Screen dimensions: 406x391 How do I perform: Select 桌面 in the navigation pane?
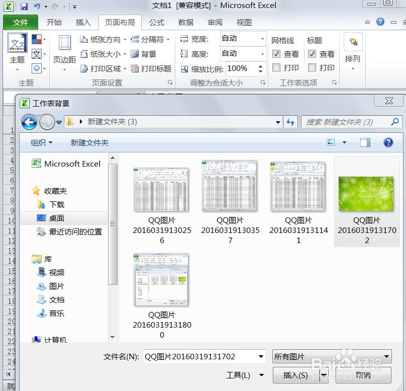(64, 218)
